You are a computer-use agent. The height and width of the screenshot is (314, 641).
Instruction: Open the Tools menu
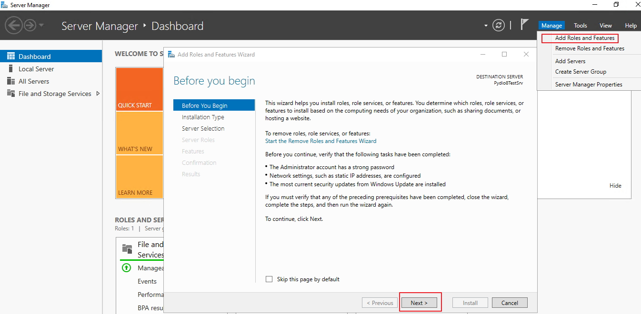click(x=580, y=26)
